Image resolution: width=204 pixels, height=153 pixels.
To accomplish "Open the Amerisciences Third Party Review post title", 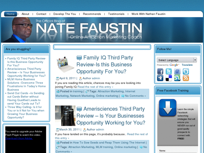I will (x=111, y=116).
